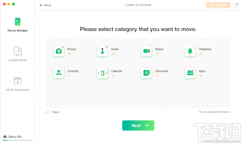This screenshot has width=242, height=143.
Task: Click the Photos category icon
Action: pyautogui.click(x=58, y=51)
